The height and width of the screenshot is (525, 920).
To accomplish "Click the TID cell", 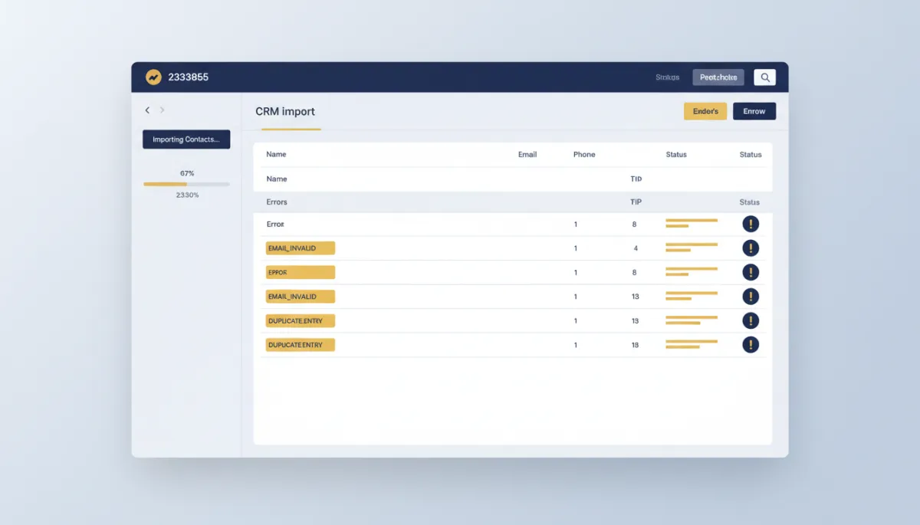I will point(636,179).
